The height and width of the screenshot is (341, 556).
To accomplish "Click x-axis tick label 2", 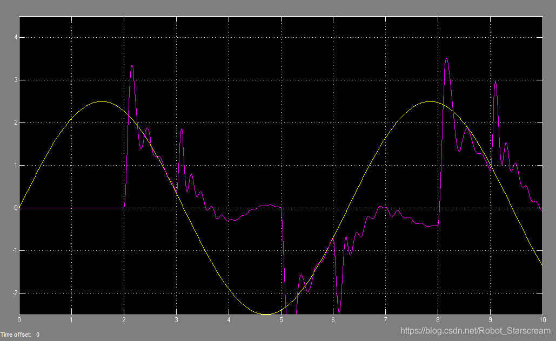I will point(124,320).
